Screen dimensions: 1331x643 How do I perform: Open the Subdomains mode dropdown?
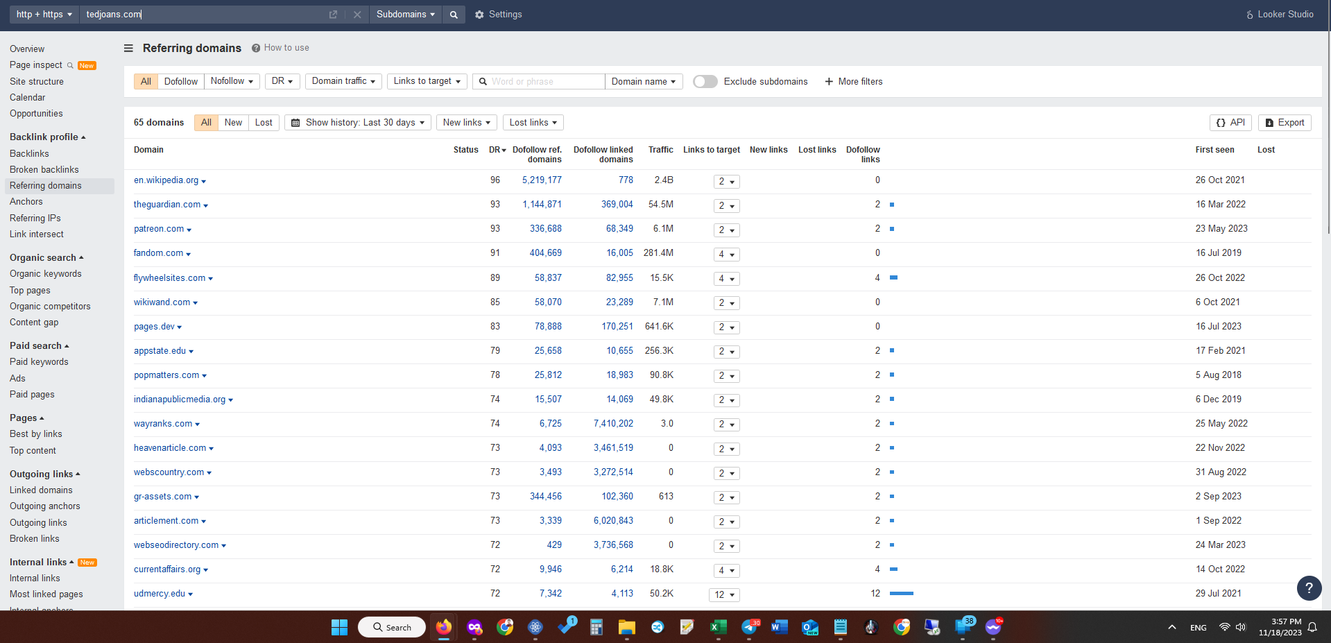coord(406,15)
